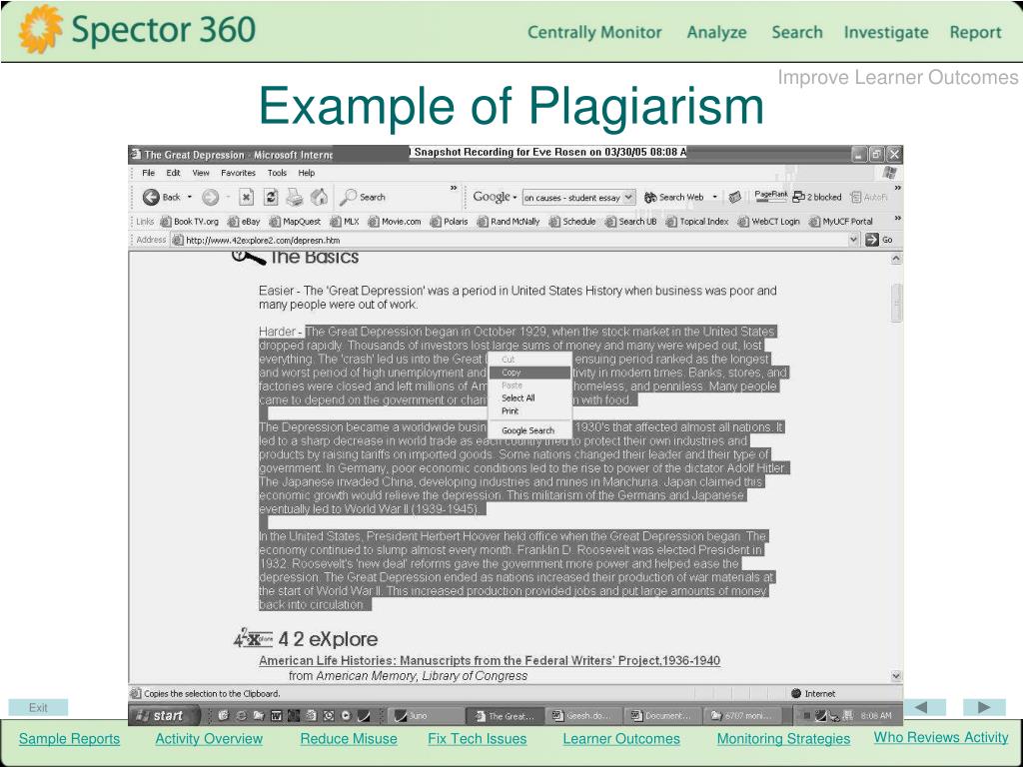The height and width of the screenshot is (767, 1023).
Task: Open the Movie.com links bookmark
Action: 395,222
